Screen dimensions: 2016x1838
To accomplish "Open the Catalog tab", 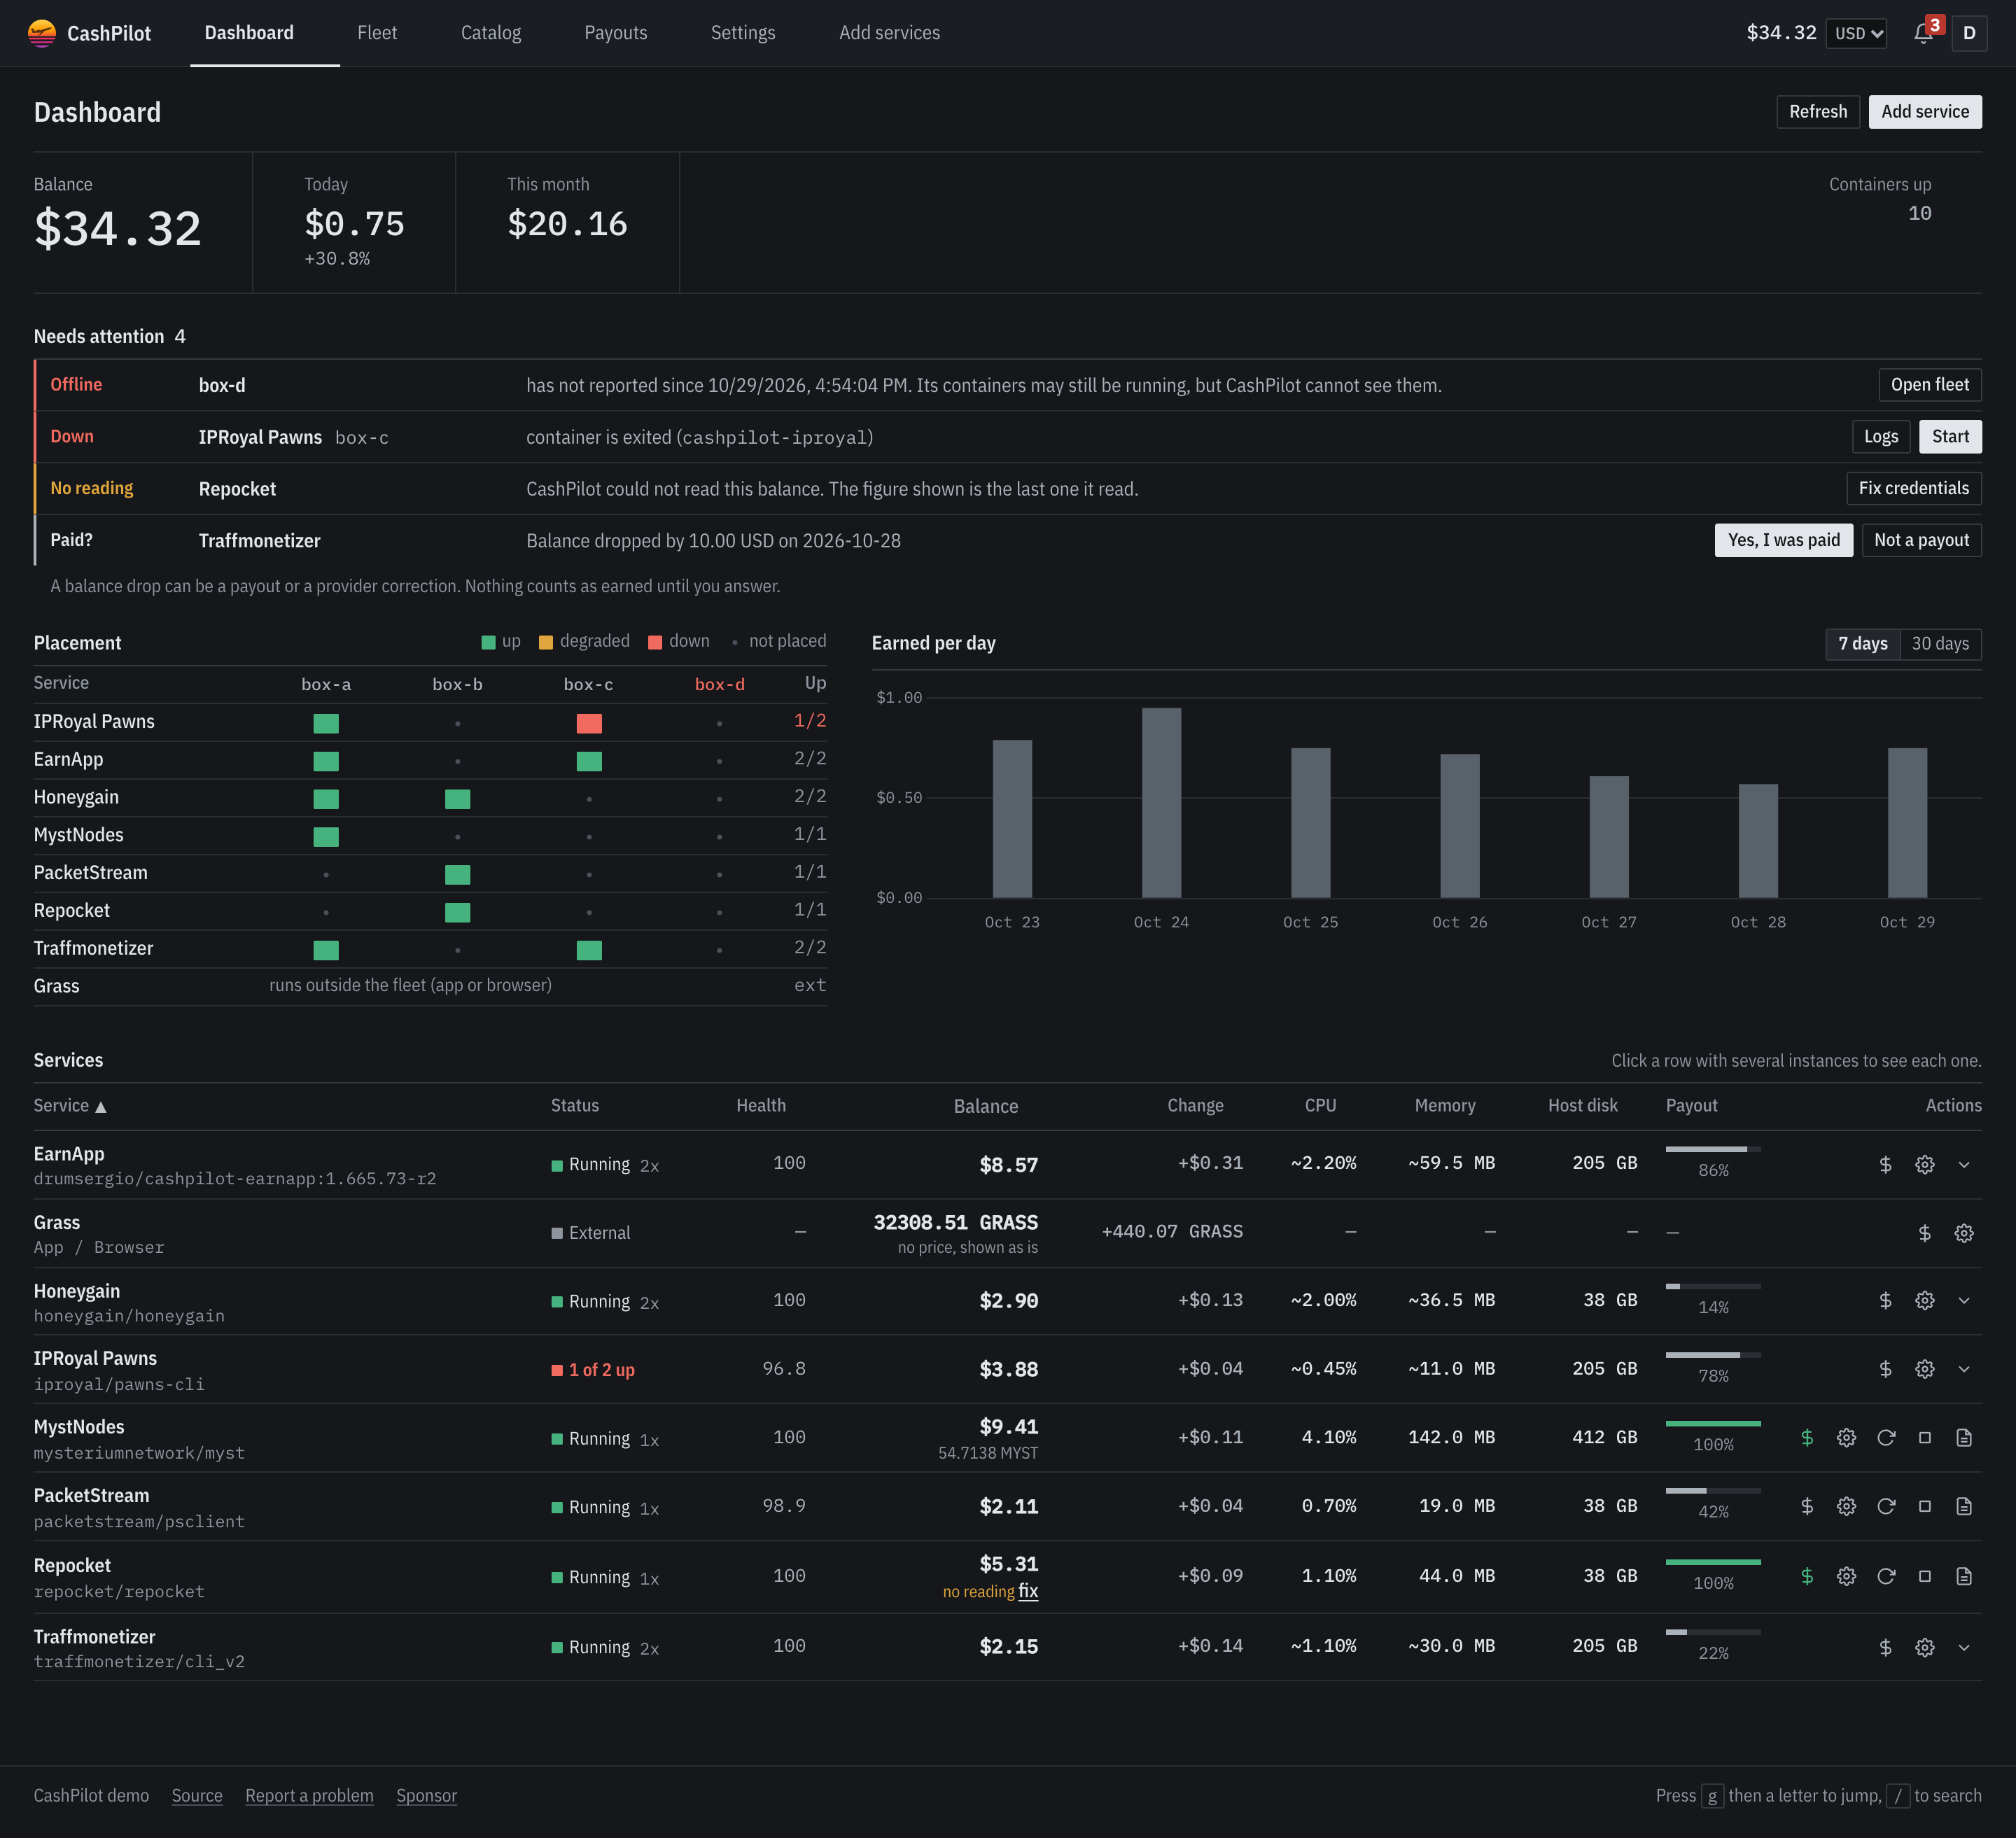I will [x=491, y=33].
